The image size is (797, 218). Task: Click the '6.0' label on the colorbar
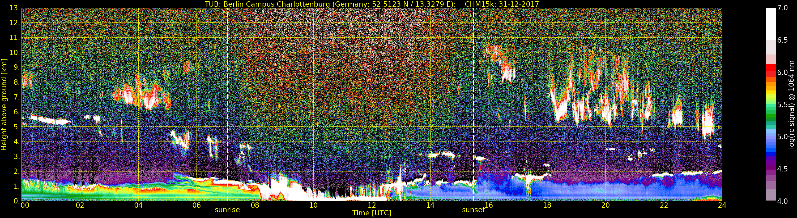pos(783,72)
